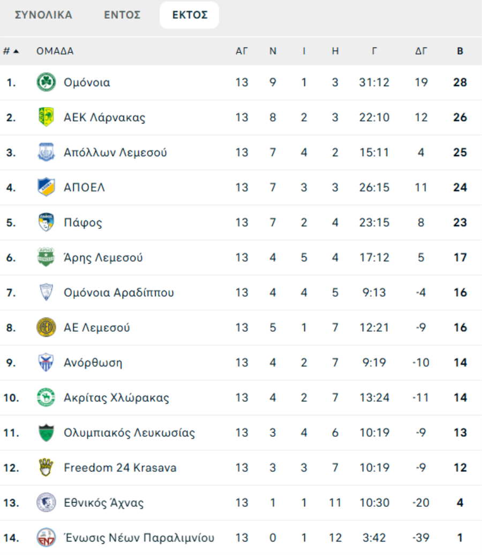482x555 pixels.
Task: Click the ΑΕΚ Λάρνακας team logo
Action: (x=46, y=117)
